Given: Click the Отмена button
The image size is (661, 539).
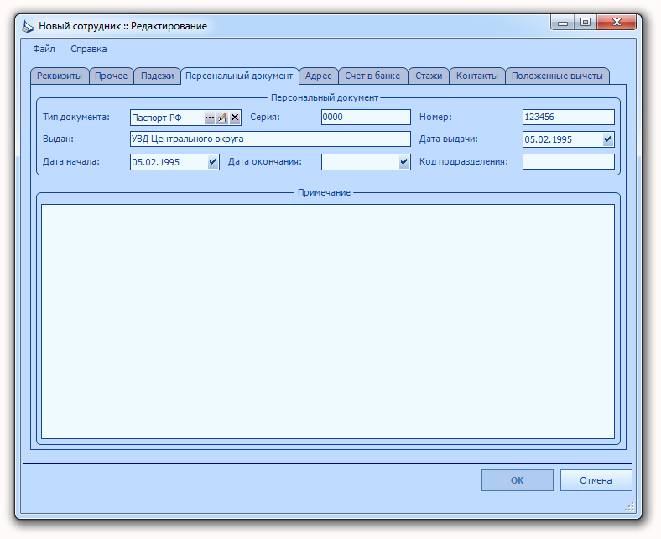Looking at the screenshot, I should (x=596, y=480).
